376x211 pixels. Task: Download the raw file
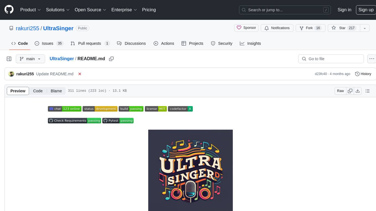tap(358, 91)
